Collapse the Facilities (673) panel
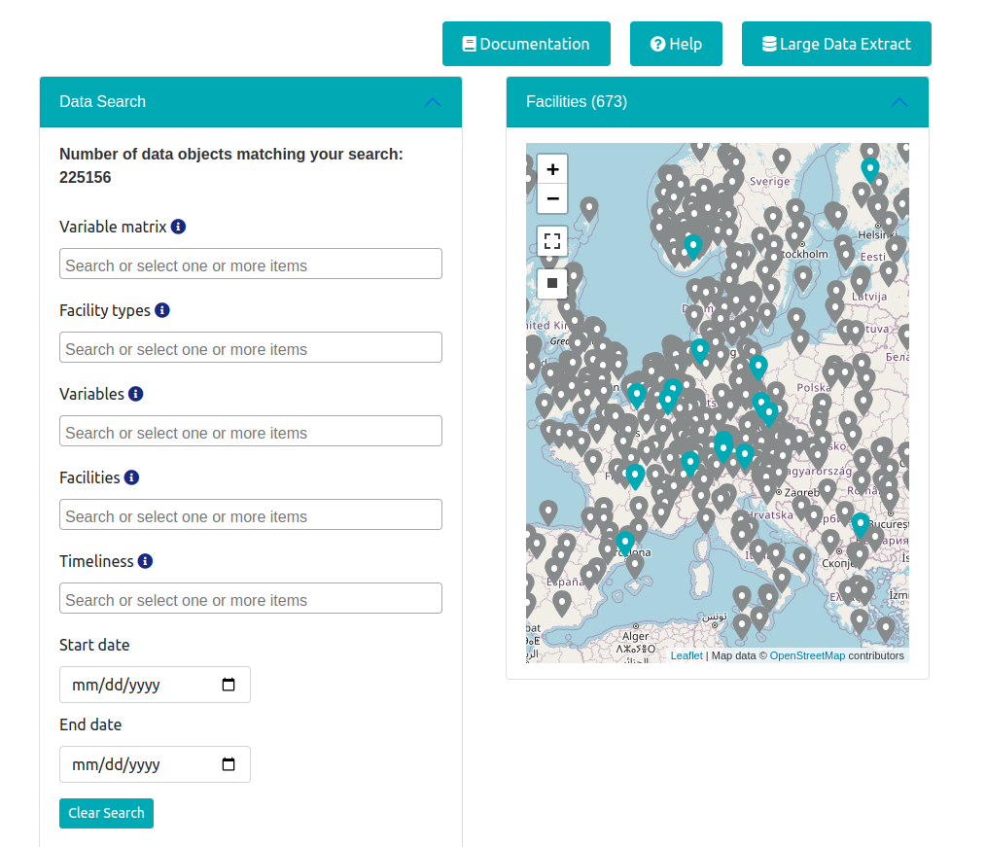The height and width of the screenshot is (847, 986). 899,102
